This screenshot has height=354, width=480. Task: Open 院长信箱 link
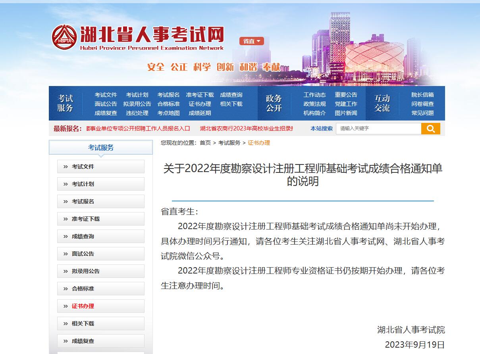click(422, 95)
